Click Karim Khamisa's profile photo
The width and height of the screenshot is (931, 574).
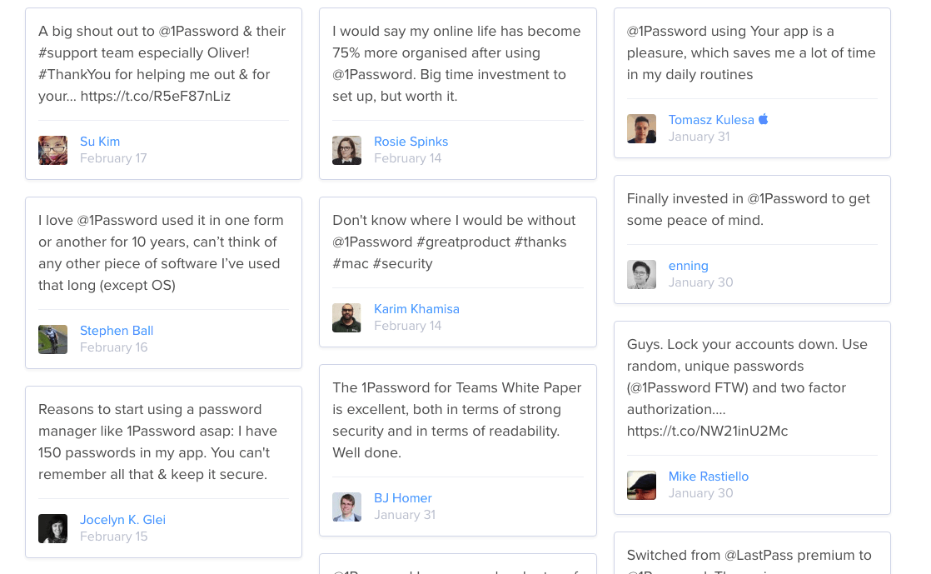click(346, 318)
